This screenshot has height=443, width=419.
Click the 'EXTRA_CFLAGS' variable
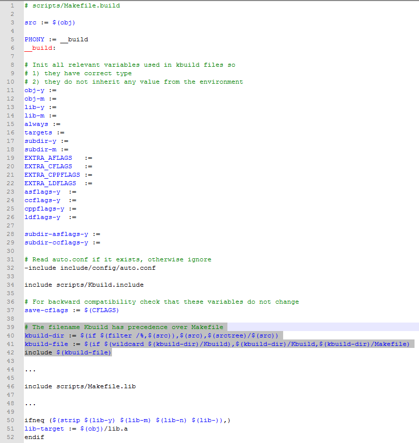click(48, 166)
